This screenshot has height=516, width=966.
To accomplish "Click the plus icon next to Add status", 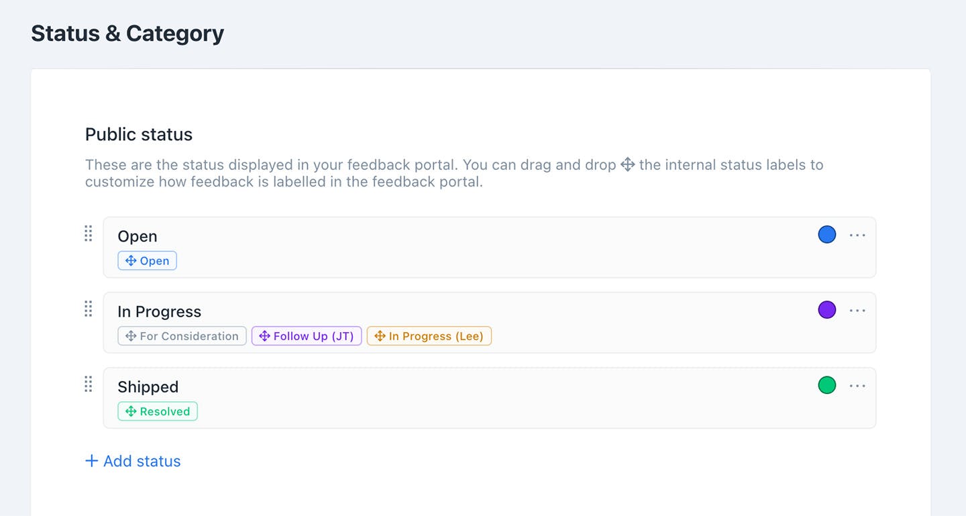I will (92, 461).
